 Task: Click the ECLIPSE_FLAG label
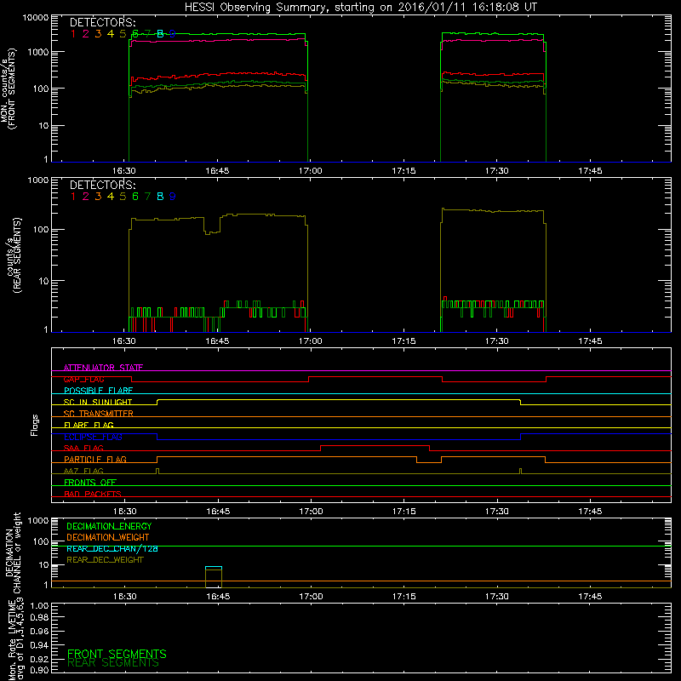pos(93,437)
